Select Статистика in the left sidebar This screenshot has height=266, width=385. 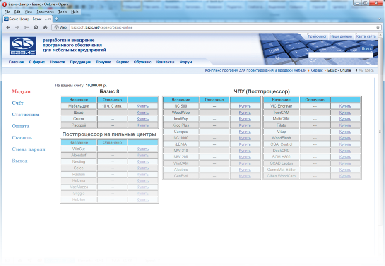(26, 115)
